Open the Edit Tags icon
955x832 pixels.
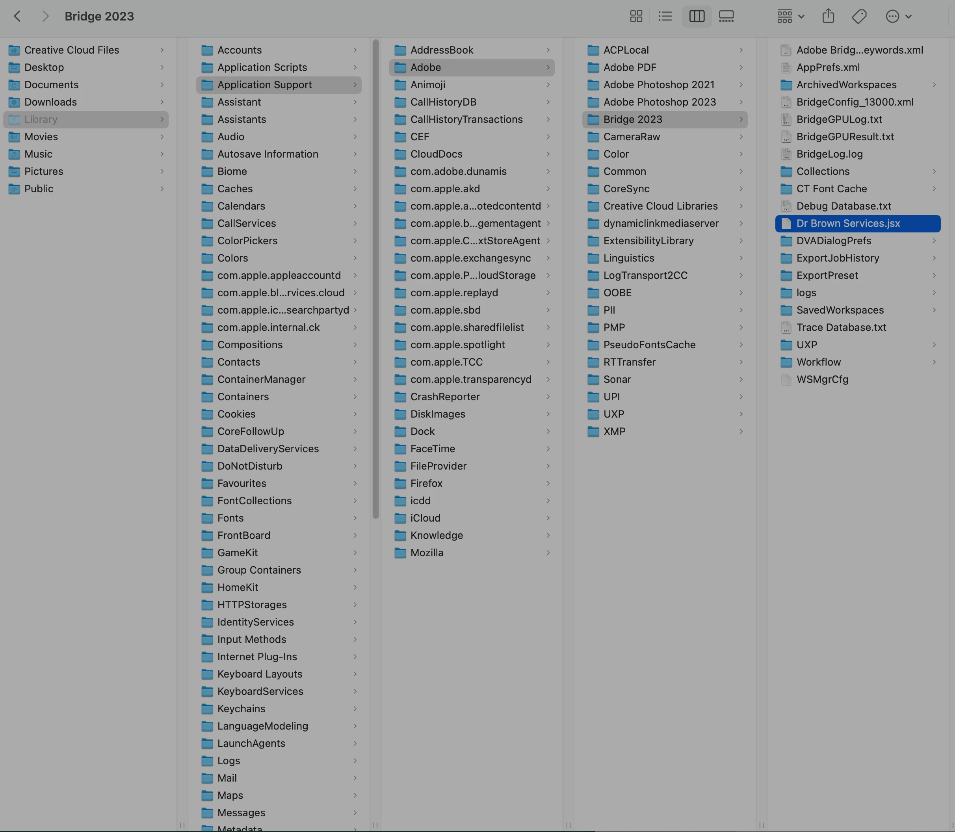(859, 16)
